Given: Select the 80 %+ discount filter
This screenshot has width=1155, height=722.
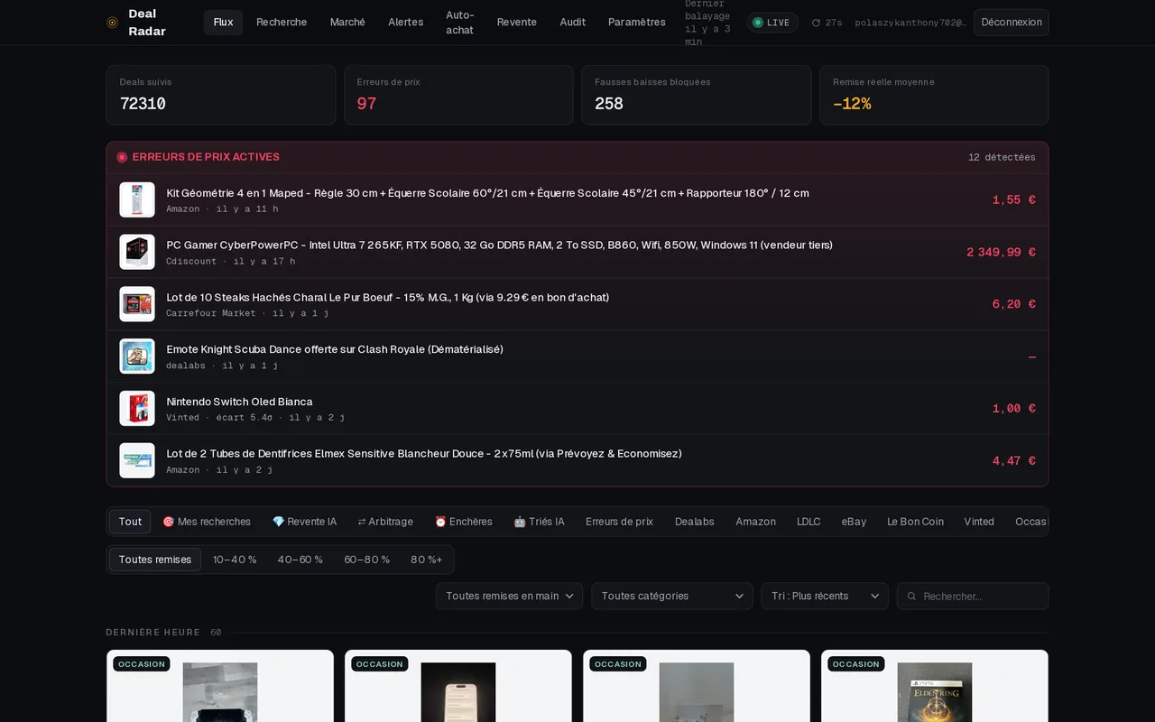Looking at the screenshot, I should pos(427,560).
